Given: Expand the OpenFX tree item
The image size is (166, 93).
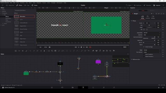Looking at the screenshot, I should (1, 11).
